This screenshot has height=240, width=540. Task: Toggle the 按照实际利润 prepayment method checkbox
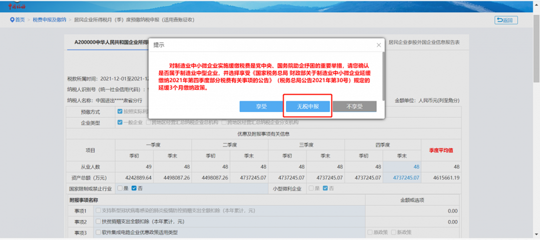pyautogui.click(x=120, y=111)
